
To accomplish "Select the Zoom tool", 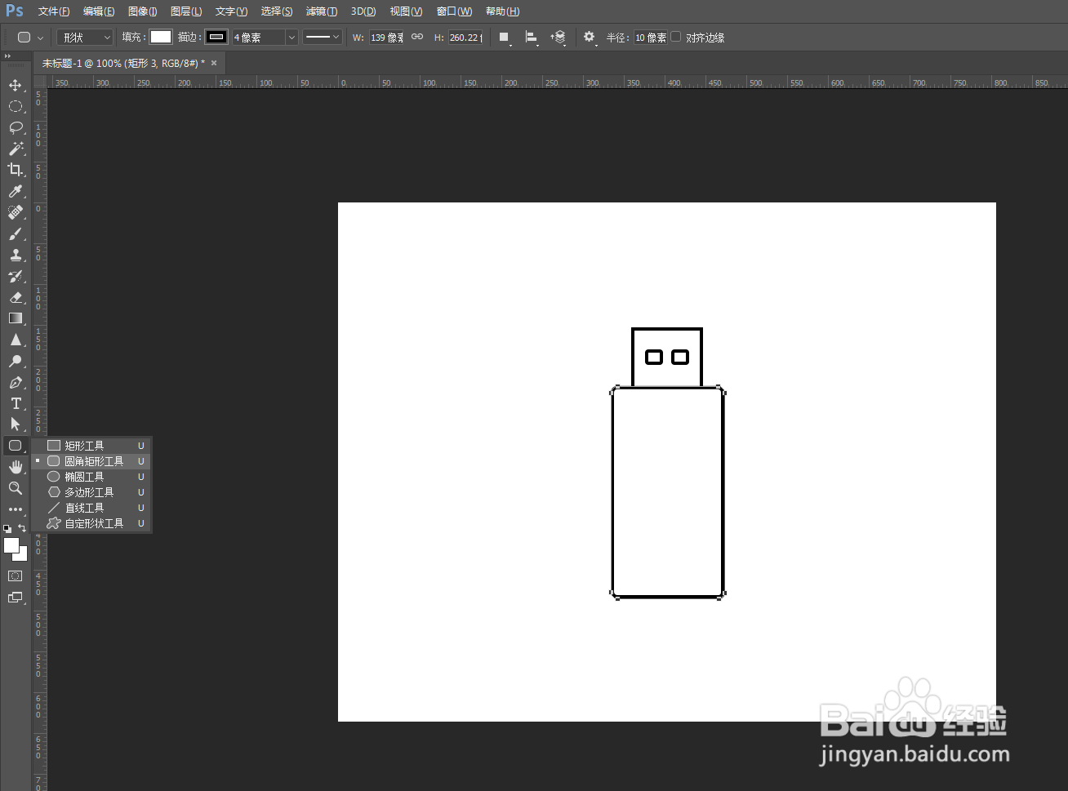I will click(16, 488).
